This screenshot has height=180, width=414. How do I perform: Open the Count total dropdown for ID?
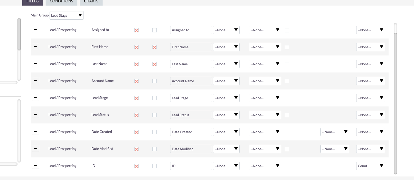[371, 166]
